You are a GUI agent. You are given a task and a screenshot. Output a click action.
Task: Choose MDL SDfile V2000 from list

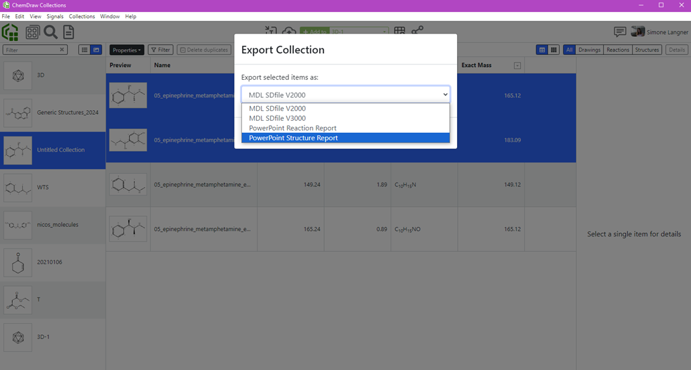pos(345,108)
